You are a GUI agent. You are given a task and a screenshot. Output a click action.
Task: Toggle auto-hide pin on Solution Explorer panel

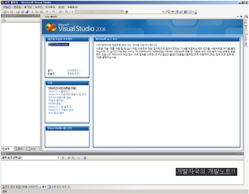pos(35,16)
